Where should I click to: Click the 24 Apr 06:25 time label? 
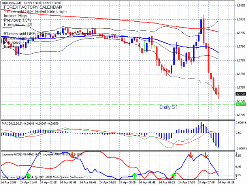[167, 182]
